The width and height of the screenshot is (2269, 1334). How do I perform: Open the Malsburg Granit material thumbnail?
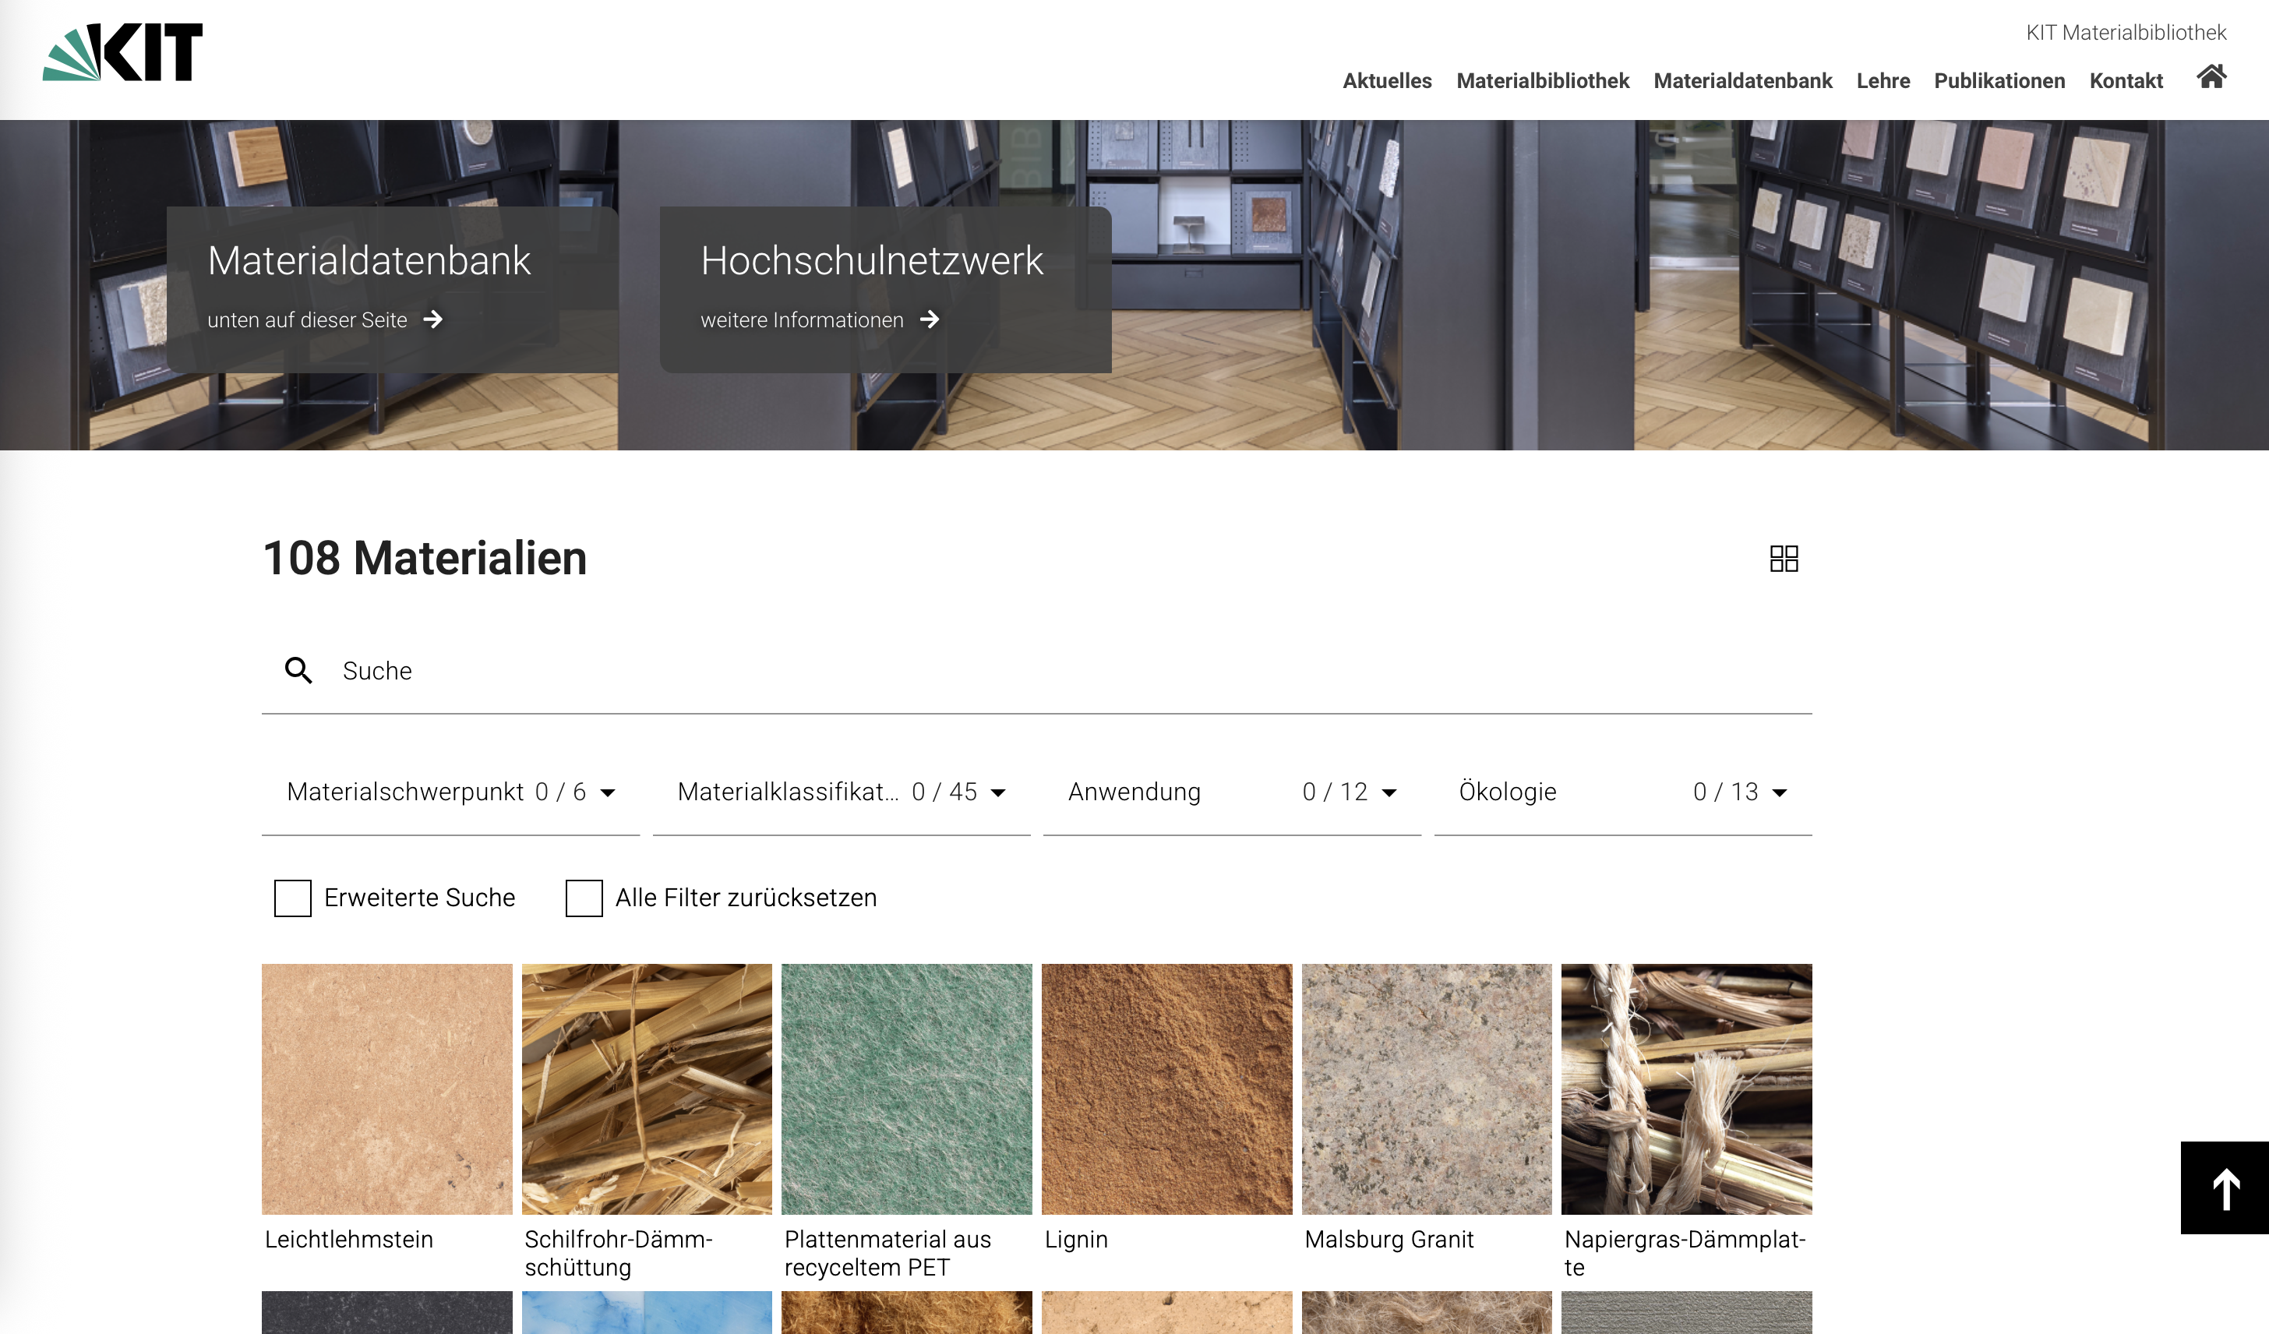1427,1090
